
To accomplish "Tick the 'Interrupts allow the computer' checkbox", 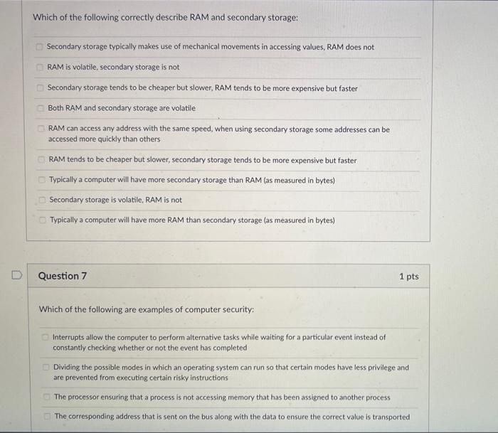I will [46, 338].
